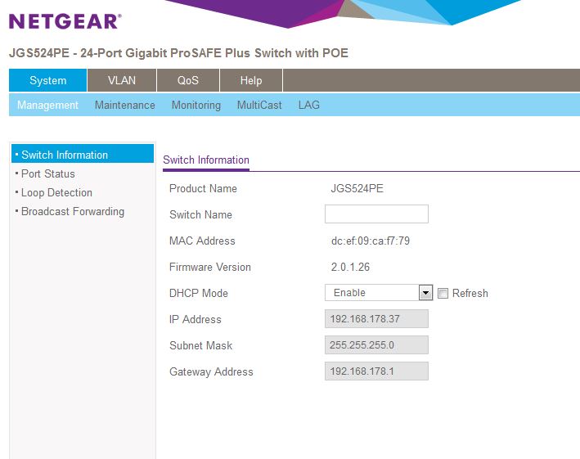580x459 pixels.
Task: Open the Monitoring submenu
Action: 196,105
